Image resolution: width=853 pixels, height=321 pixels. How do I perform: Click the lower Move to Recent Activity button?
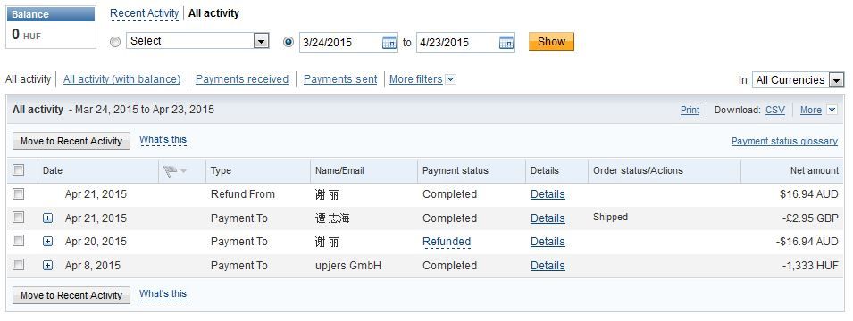(71, 295)
